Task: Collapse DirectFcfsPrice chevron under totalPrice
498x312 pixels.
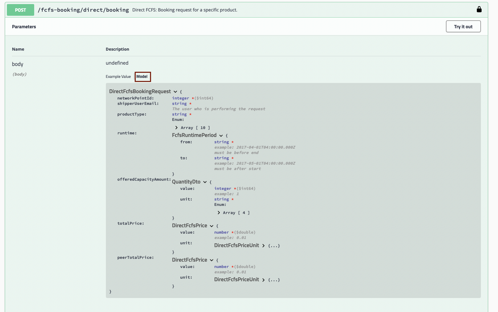Action: (211, 226)
